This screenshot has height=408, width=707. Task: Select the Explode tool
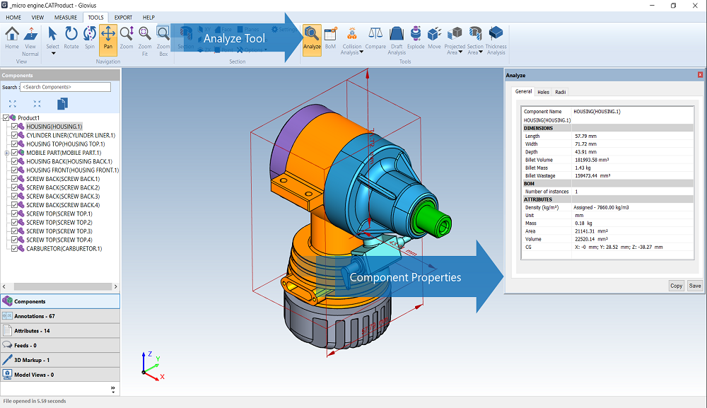coord(416,36)
